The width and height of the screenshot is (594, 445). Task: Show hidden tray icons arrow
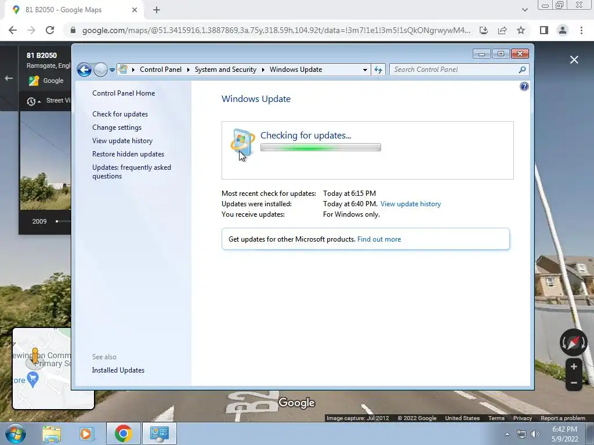tap(507, 434)
